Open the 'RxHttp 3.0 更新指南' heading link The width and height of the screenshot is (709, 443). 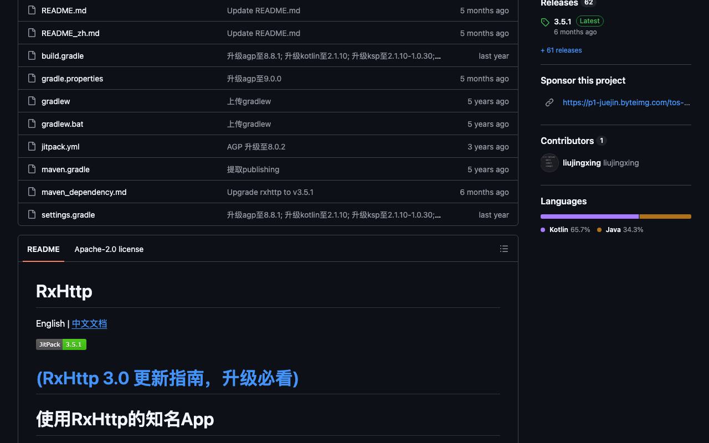point(167,378)
